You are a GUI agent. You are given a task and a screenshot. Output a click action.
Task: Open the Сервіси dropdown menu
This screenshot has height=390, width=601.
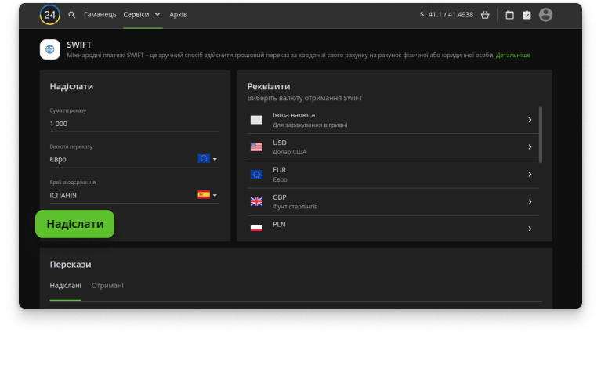coord(142,15)
